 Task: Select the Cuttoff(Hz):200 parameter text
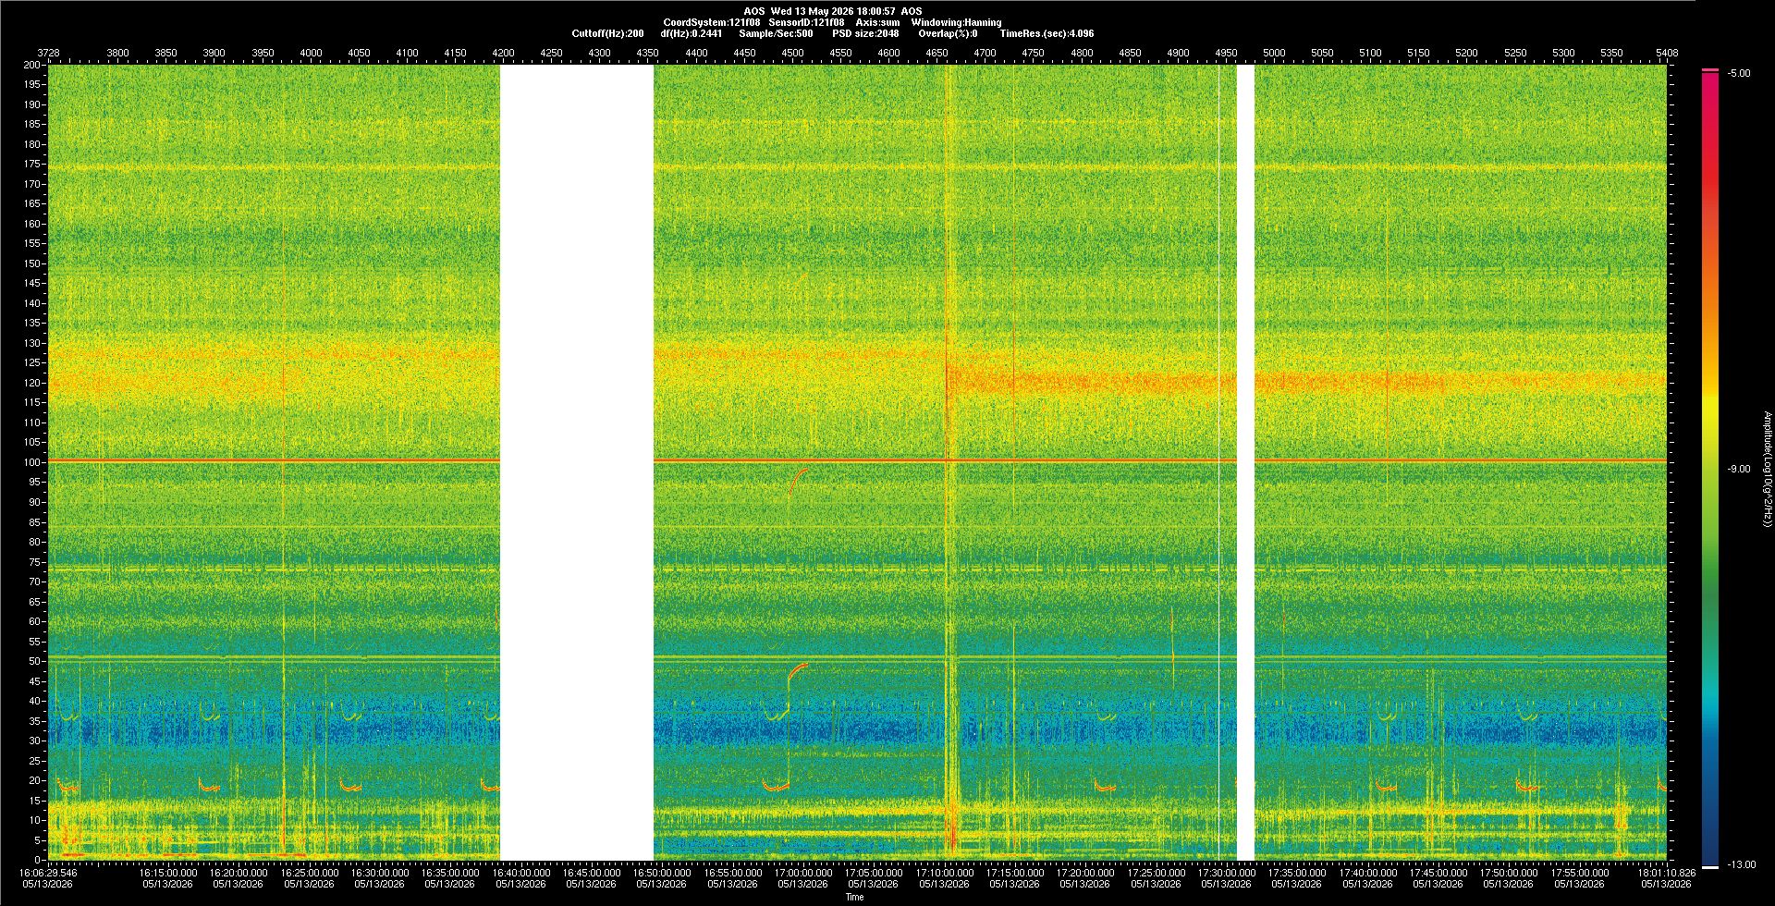(607, 33)
